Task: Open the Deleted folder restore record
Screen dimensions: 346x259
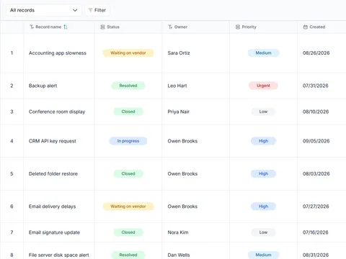Action: 53,173
